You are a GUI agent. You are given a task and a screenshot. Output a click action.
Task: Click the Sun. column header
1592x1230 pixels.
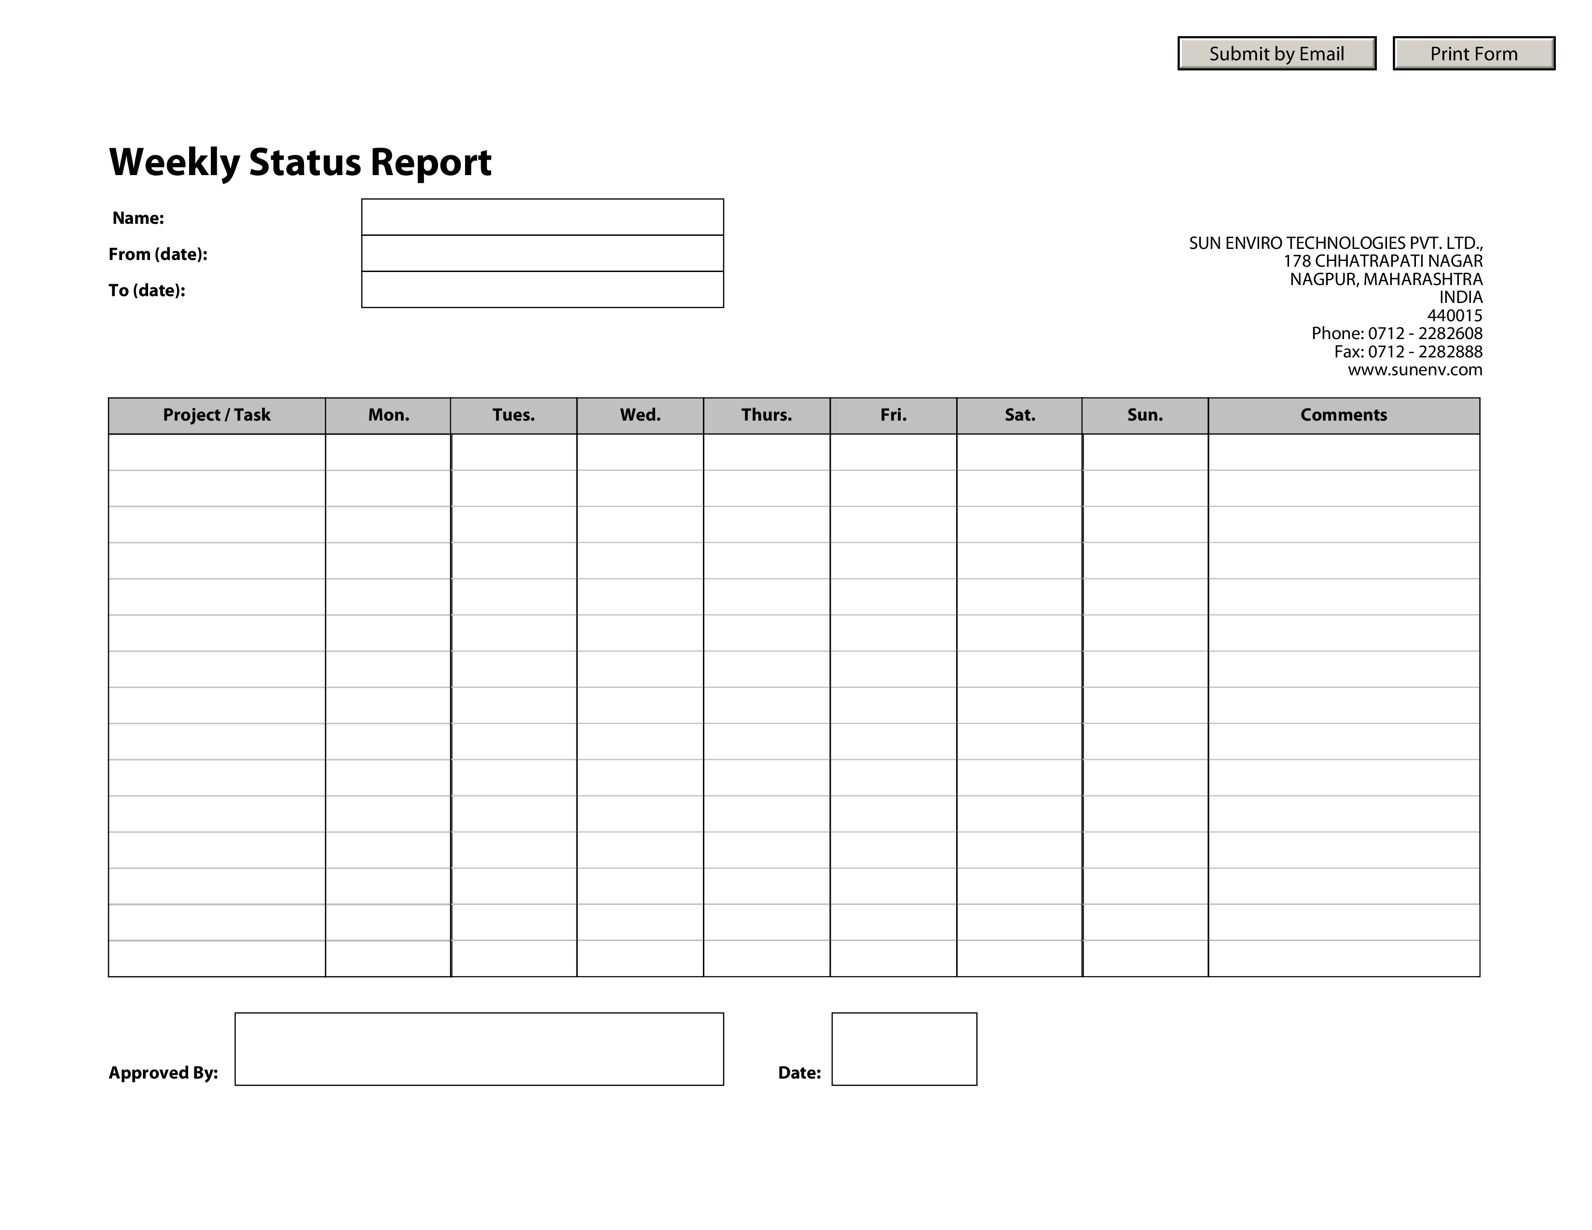coord(1145,413)
